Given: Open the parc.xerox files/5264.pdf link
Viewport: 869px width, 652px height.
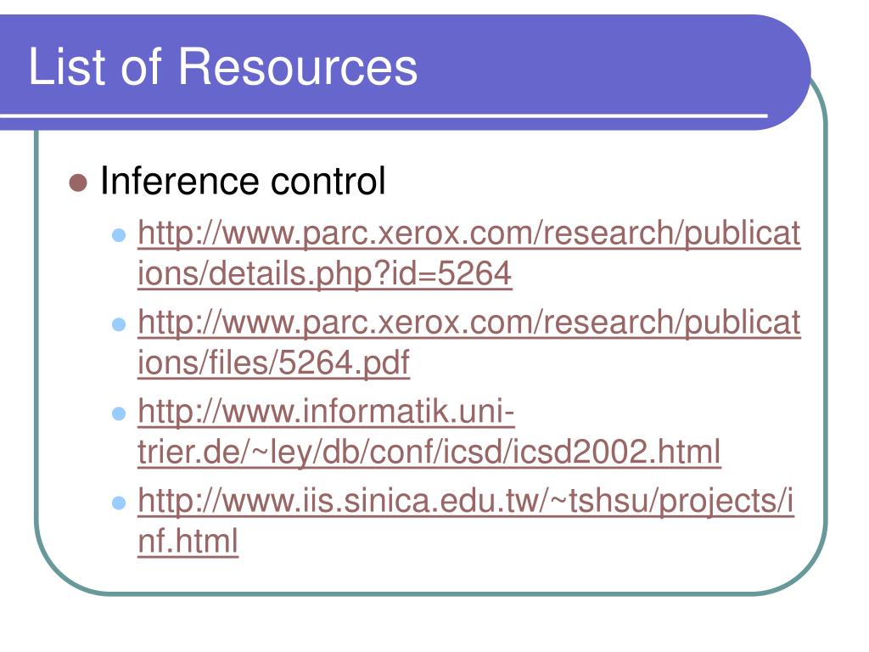Looking at the screenshot, I should 468,342.
